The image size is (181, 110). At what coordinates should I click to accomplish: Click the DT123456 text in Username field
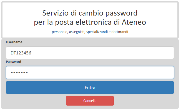pyautogui.click(x=21, y=53)
